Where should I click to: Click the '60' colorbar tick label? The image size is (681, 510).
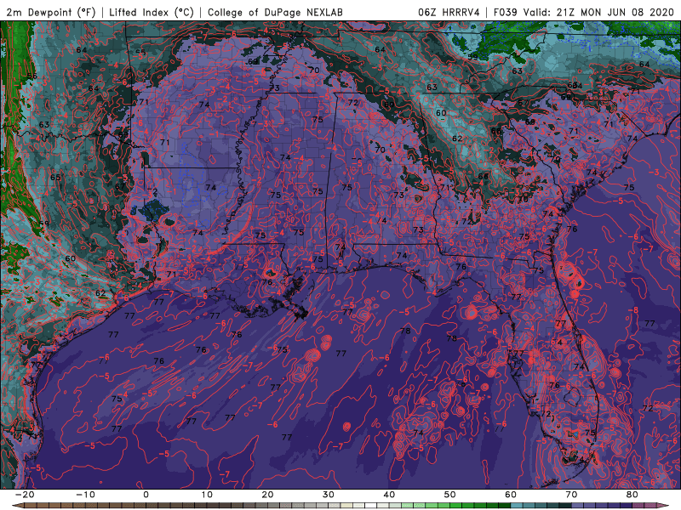pos(511,495)
